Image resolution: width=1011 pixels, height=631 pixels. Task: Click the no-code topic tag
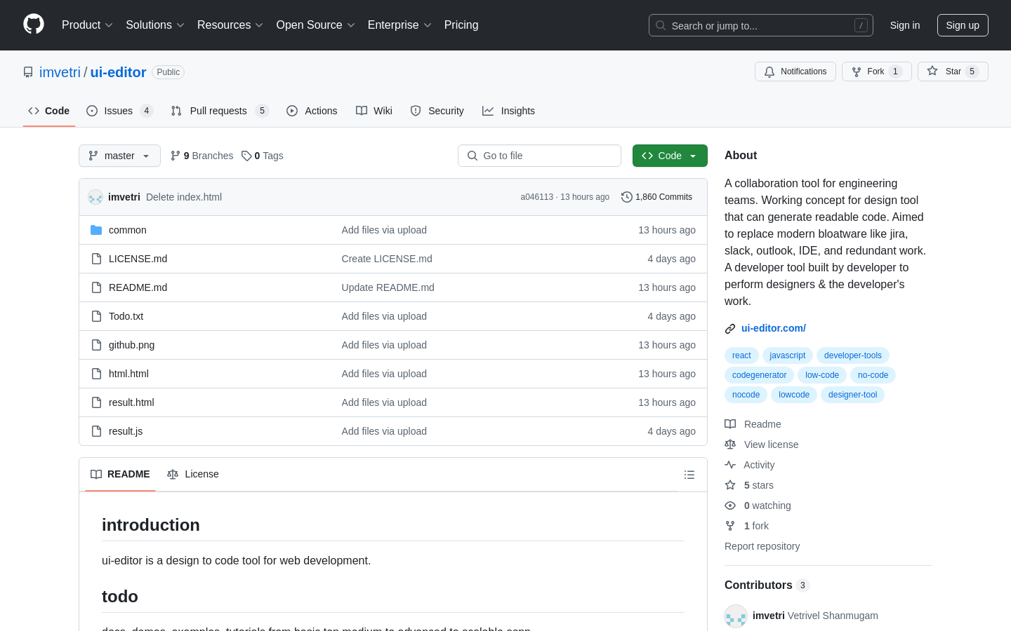[873, 375]
